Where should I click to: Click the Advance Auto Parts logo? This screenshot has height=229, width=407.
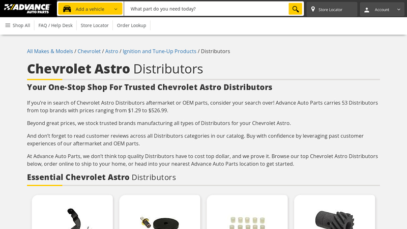27,9
